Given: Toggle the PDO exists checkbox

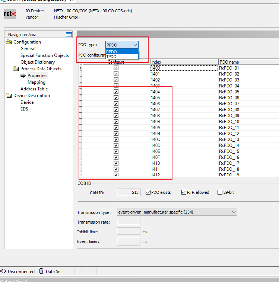Looking at the screenshot, I should 148,192.
